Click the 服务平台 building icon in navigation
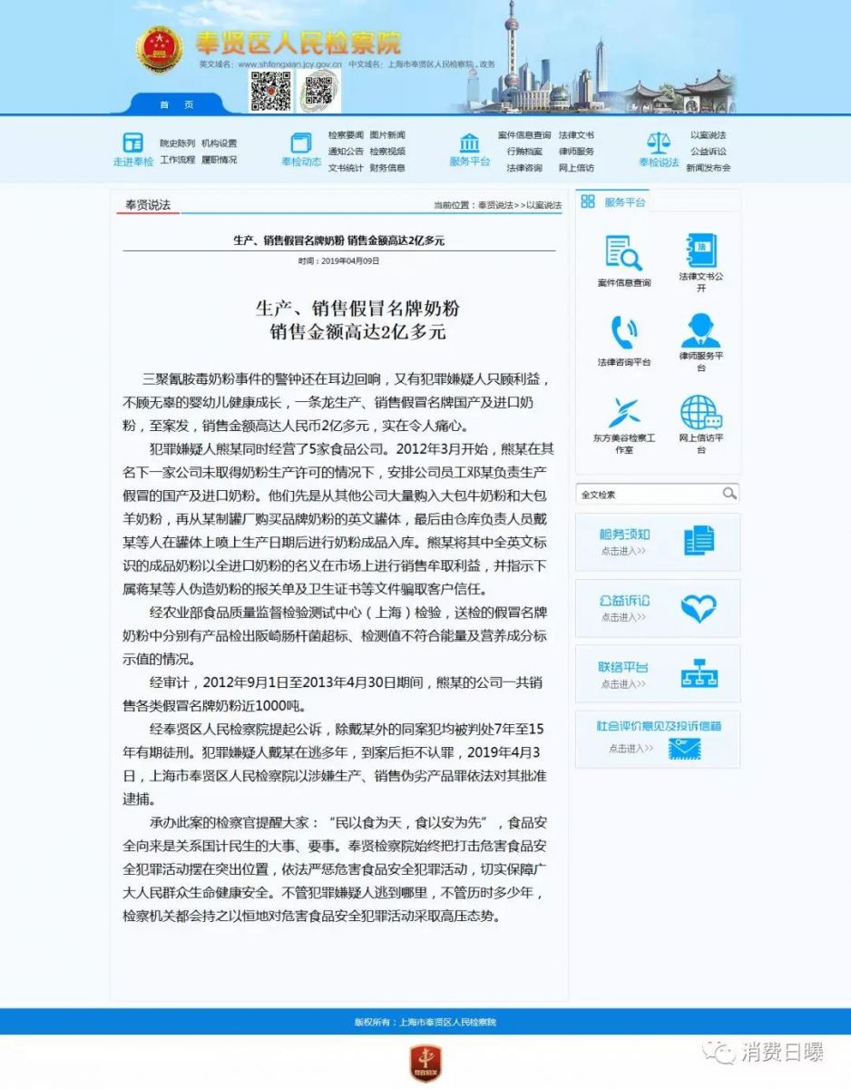This screenshot has width=851, height=1089. pyautogui.click(x=469, y=143)
